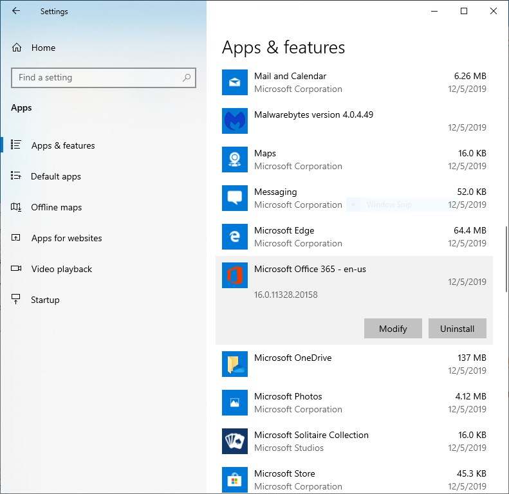509x494 pixels.
Task: Click Microsoft Office 365 - en-us title
Action: 310,269
